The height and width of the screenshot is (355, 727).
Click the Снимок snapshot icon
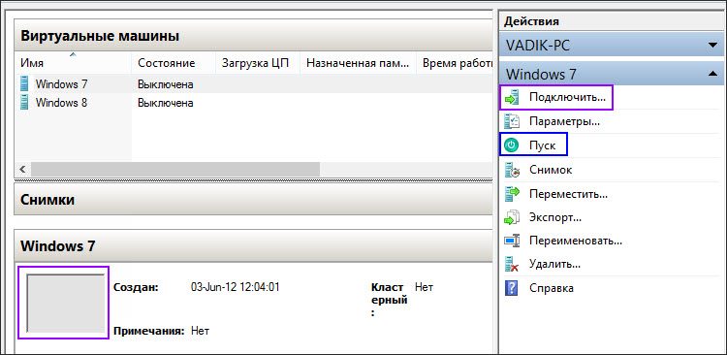point(512,170)
